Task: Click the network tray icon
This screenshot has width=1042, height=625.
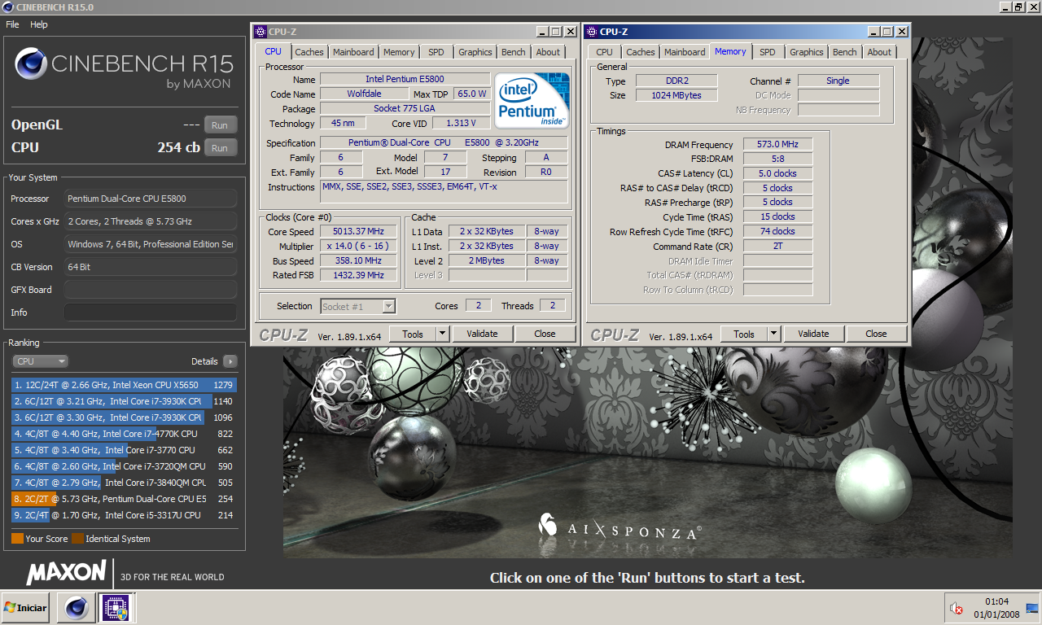Action: 1032,607
